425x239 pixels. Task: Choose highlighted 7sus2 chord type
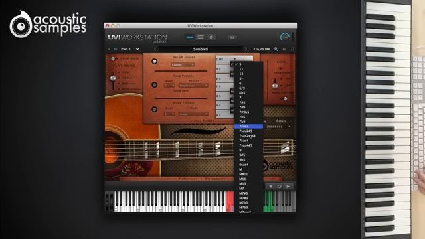pyautogui.click(x=248, y=126)
